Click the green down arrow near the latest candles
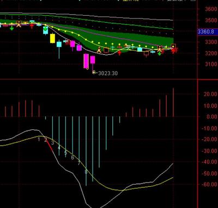 click(x=160, y=53)
